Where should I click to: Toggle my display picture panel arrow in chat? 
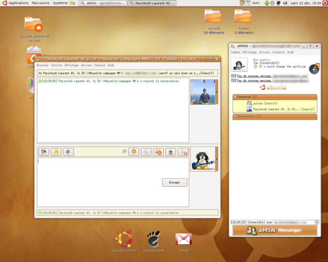[x=217, y=159]
